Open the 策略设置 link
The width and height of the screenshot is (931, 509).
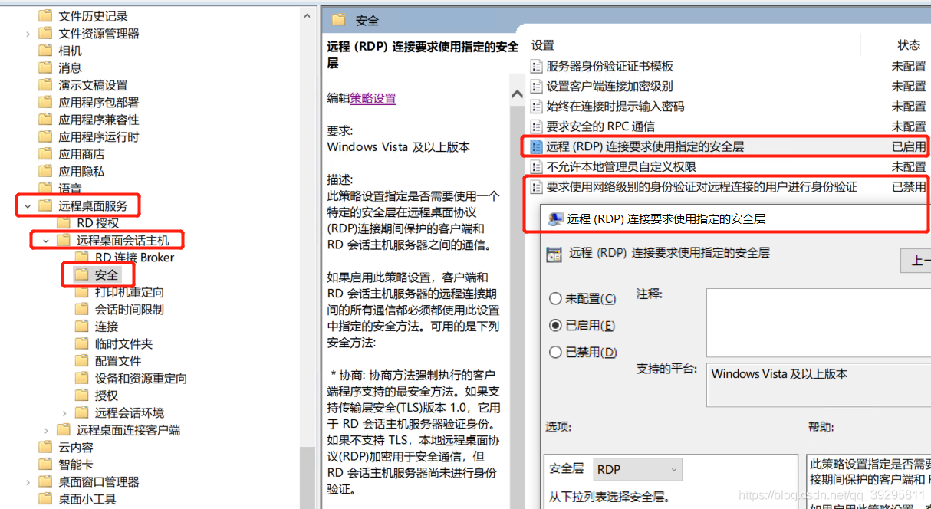point(373,98)
